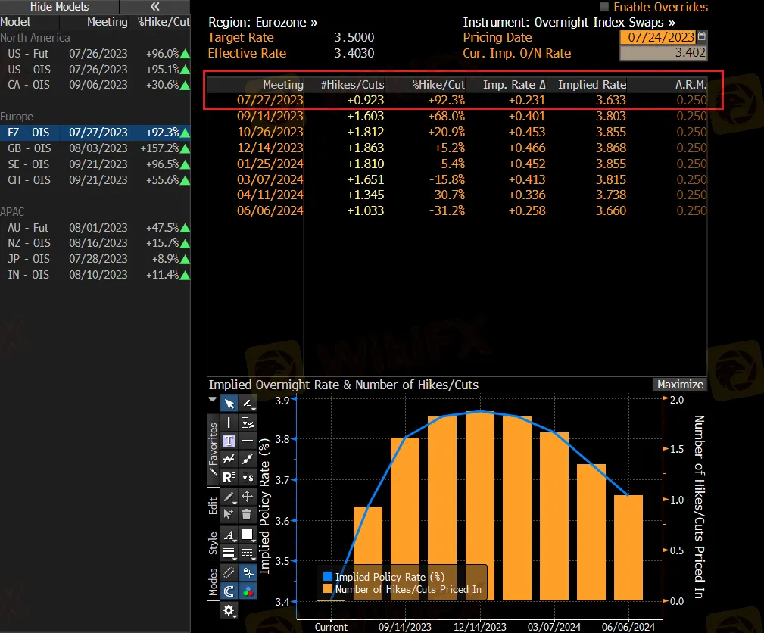The height and width of the screenshot is (633, 764).
Task: Click the percent change measurement tool
Action: coord(247,422)
